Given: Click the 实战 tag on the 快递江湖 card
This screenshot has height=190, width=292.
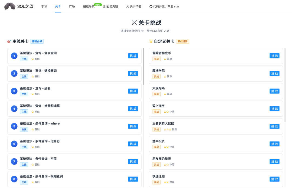Looking at the screenshot, I should coord(157,182).
